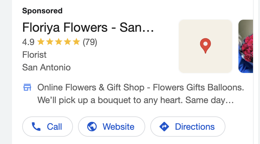Click the Florist category text
This screenshot has width=260, height=144.
pos(34,55)
